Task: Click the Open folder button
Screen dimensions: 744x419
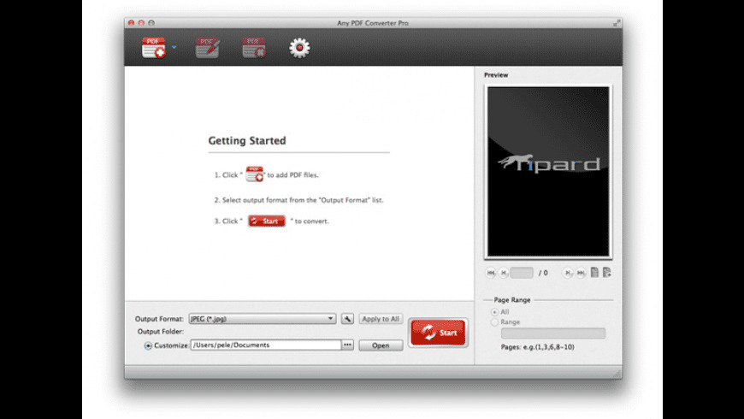Action: point(381,345)
